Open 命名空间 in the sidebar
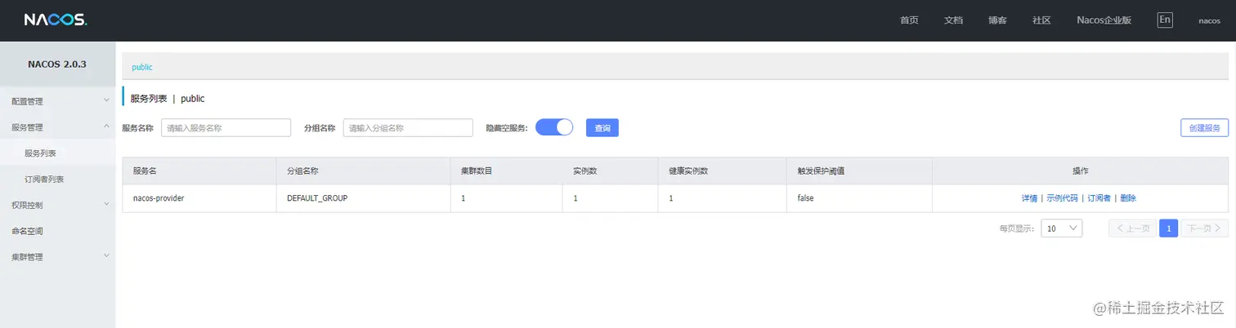The image size is (1236, 328). pos(57,231)
